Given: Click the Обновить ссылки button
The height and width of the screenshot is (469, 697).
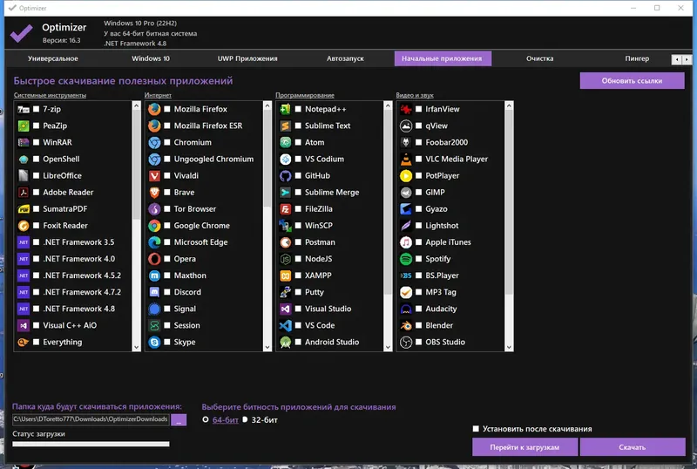Looking at the screenshot, I should pyautogui.click(x=633, y=81).
